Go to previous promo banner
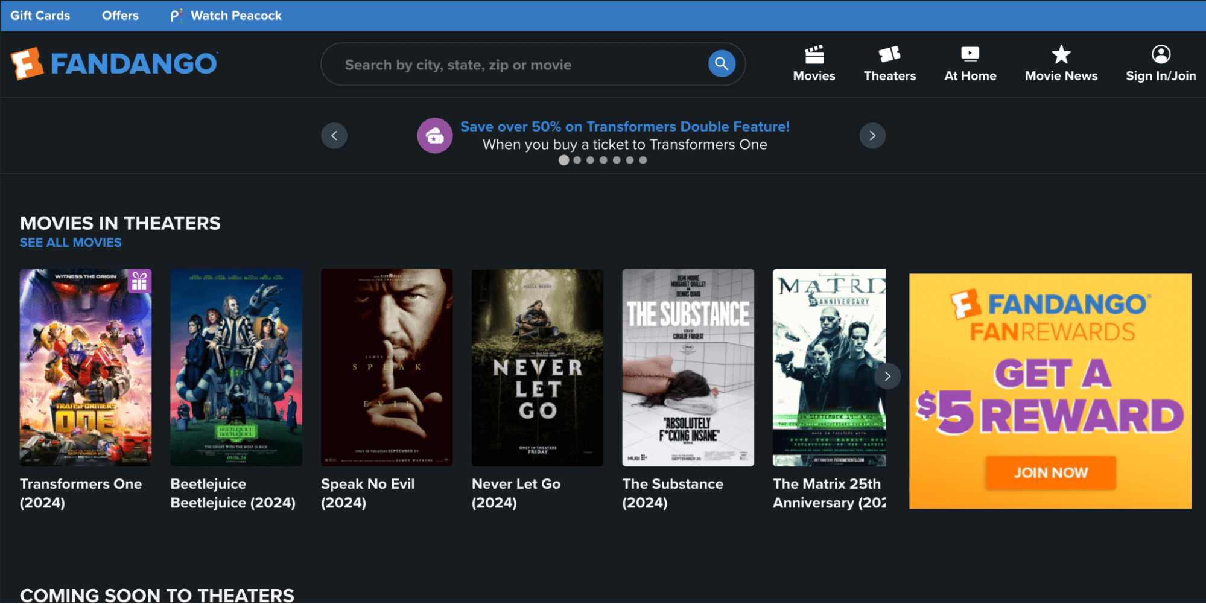 click(334, 136)
